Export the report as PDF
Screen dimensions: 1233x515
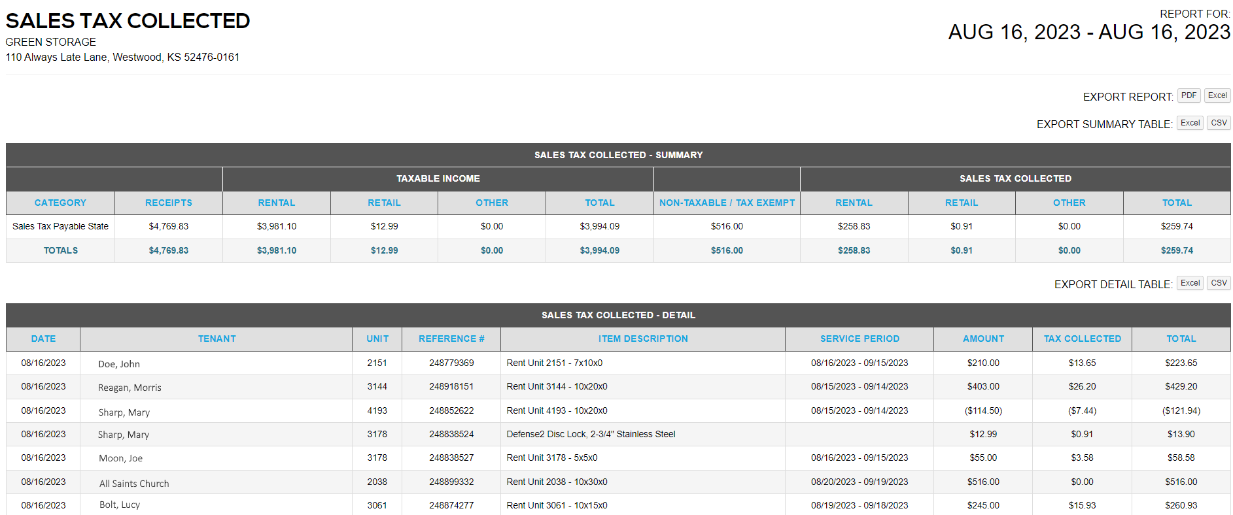point(1189,95)
